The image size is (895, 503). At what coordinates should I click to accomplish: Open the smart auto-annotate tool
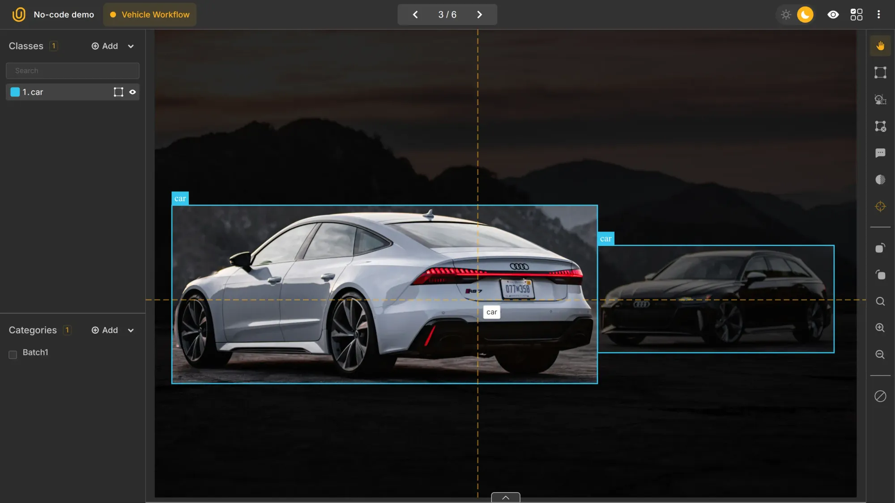pyautogui.click(x=880, y=99)
